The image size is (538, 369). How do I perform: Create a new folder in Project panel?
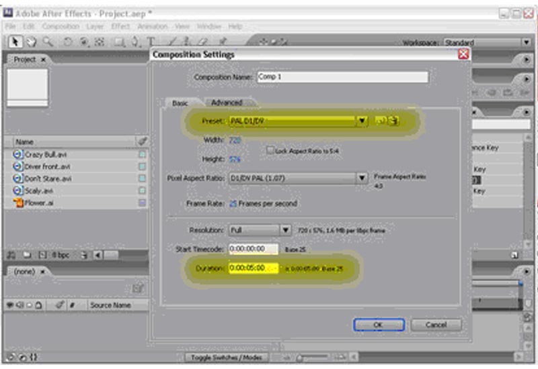click(27, 255)
